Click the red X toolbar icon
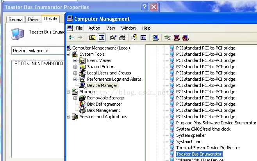This screenshot has width=257, height=161. click(177, 38)
